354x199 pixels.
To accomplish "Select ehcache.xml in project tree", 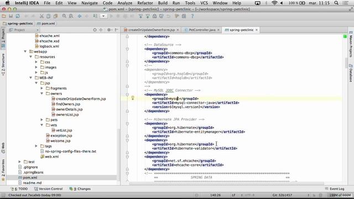I will click(49, 35).
